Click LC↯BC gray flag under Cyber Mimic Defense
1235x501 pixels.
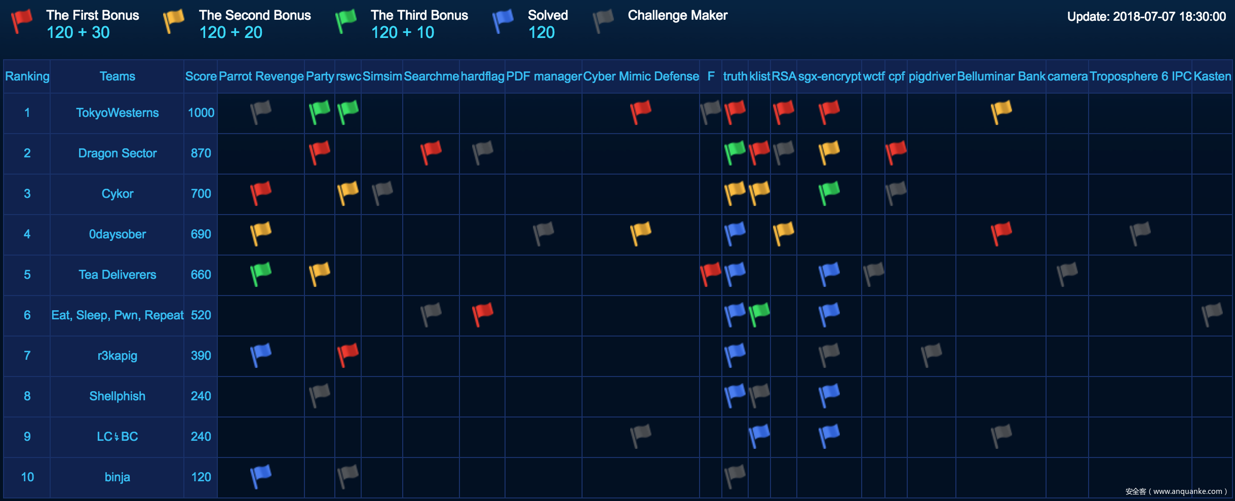click(641, 436)
